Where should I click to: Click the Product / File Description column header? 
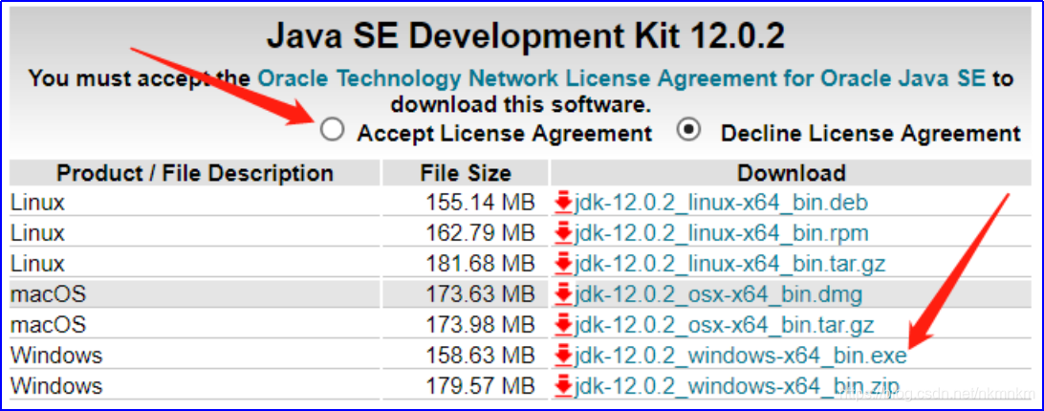pos(194,173)
